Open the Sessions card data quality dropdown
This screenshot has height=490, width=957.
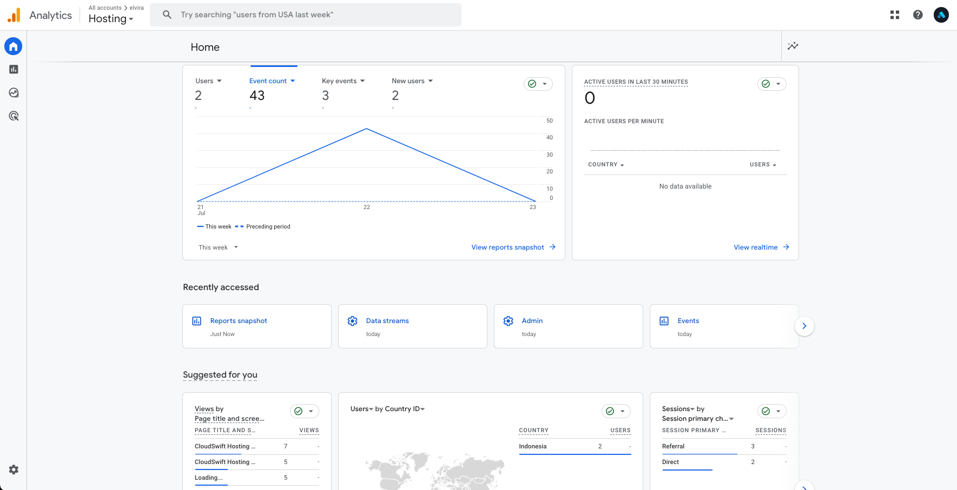[772, 412]
